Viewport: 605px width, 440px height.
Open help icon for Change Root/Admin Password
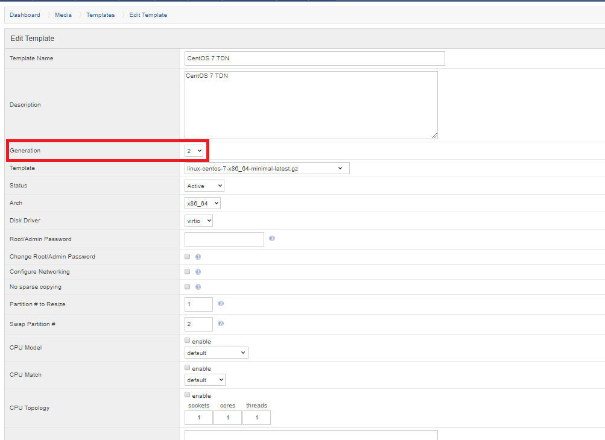click(x=198, y=256)
